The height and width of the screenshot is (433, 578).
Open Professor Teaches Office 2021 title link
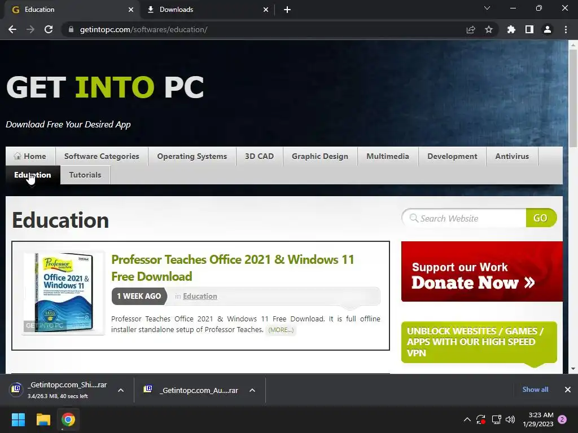point(233,268)
